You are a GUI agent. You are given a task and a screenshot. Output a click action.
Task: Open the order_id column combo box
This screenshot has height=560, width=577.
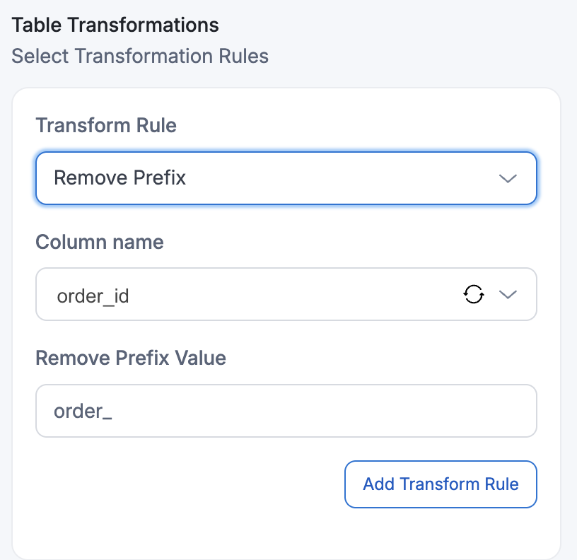click(247, 295)
